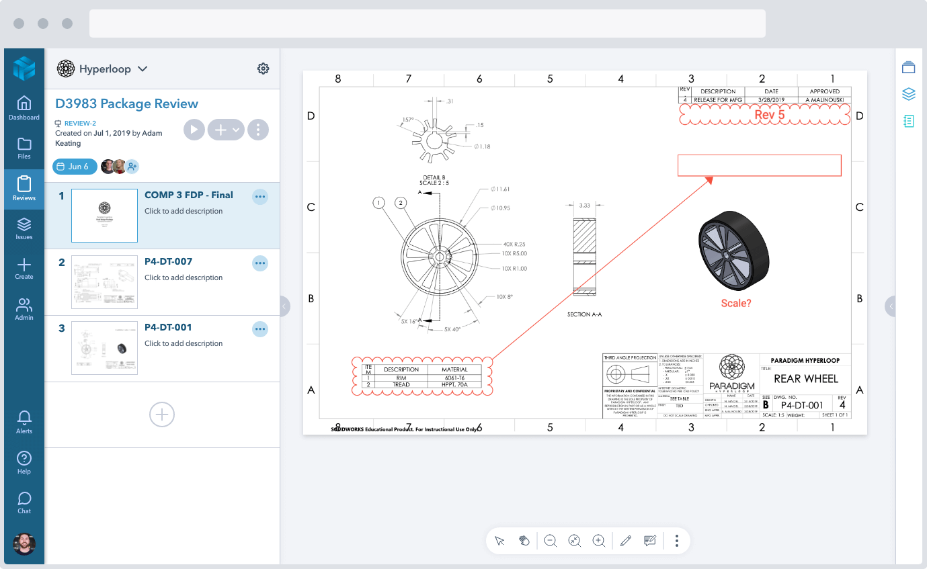Viewport: 927px width, 569px height.
Task: Open the Chat panel
Action: pyautogui.click(x=24, y=502)
